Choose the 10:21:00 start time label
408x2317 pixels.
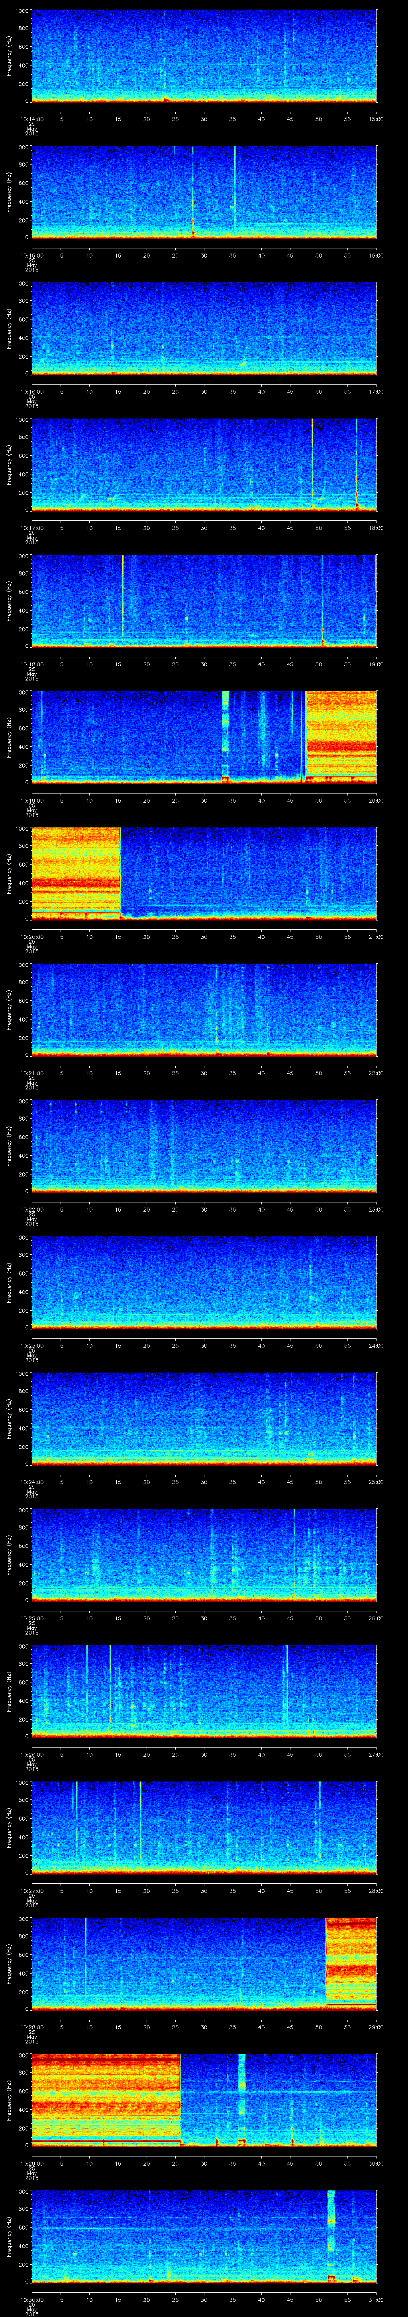pyautogui.click(x=31, y=1072)
